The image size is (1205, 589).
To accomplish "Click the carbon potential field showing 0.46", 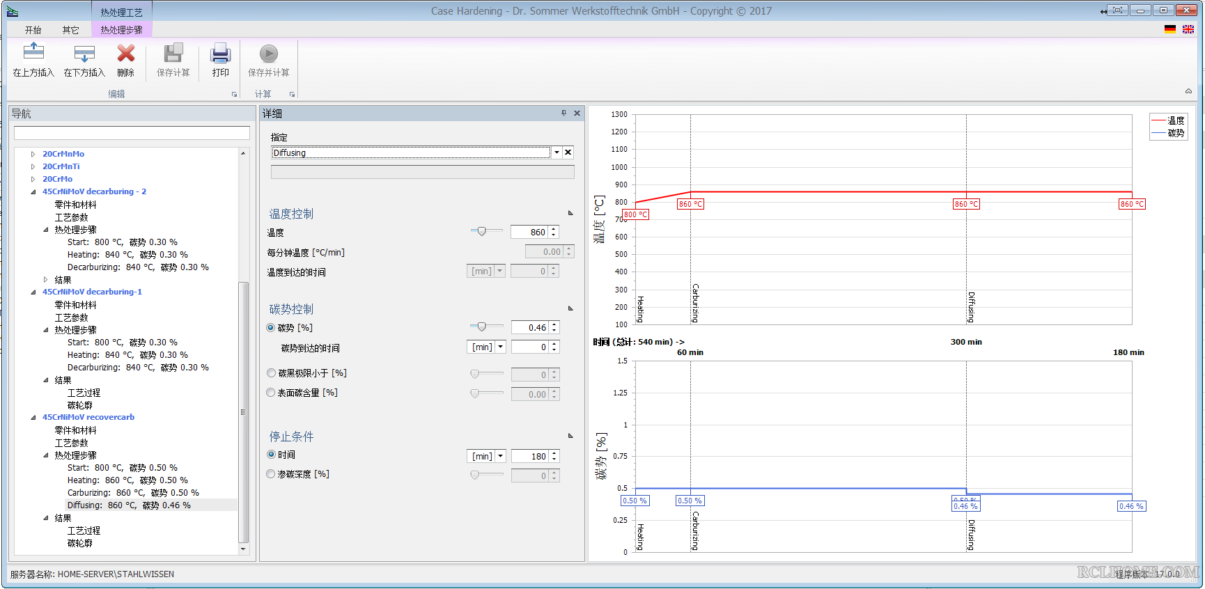I will [529, 327].
